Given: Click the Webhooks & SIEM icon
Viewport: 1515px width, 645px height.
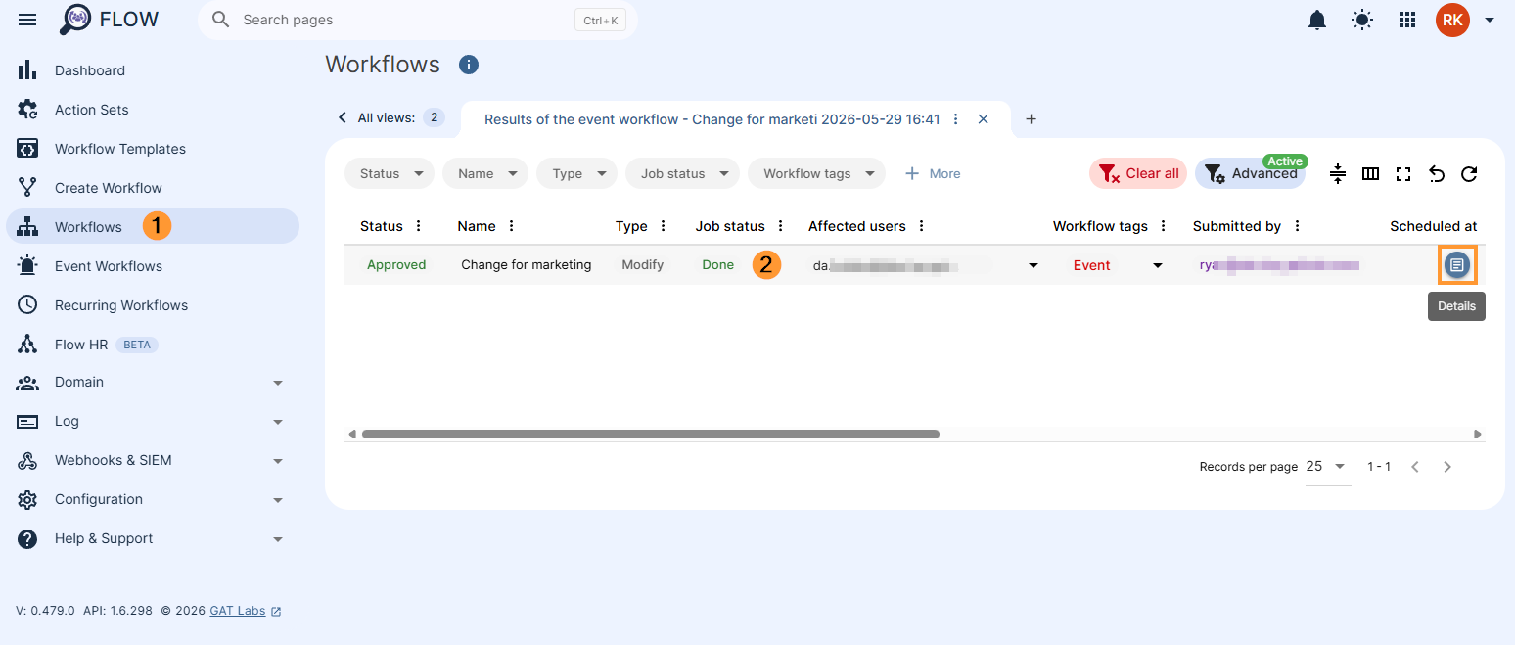Looking at the screenshot, I should (27, 460).
